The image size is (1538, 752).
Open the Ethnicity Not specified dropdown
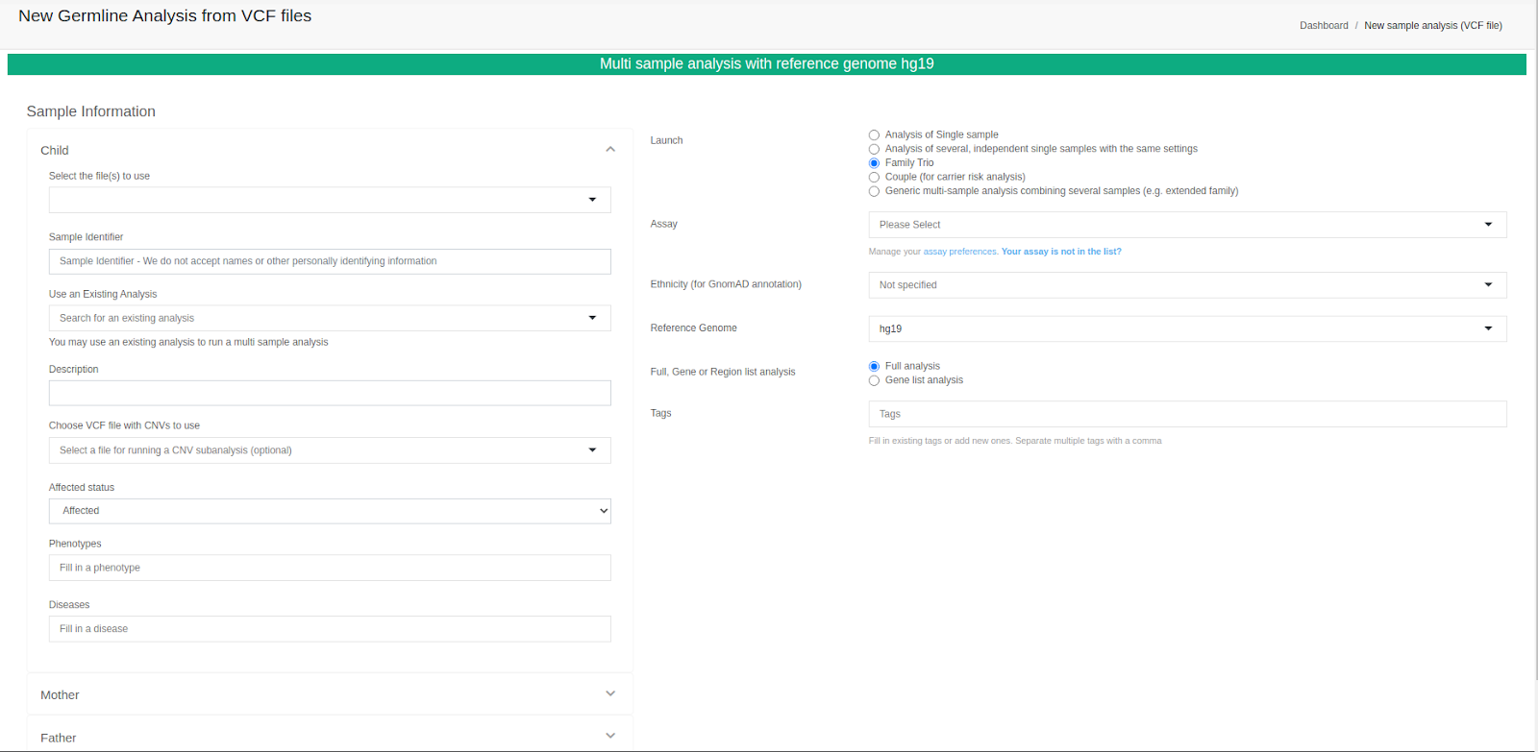(1187, 285)
